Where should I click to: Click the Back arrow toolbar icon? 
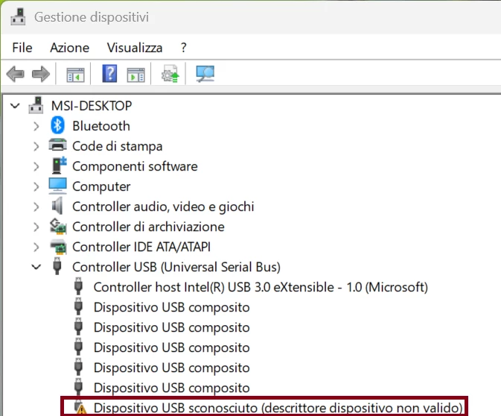coord(16,74)
